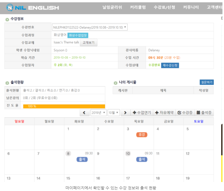Open the 2019년 year dropdown
This screenshot has width=224, height=191.
[x=98, y=113]
